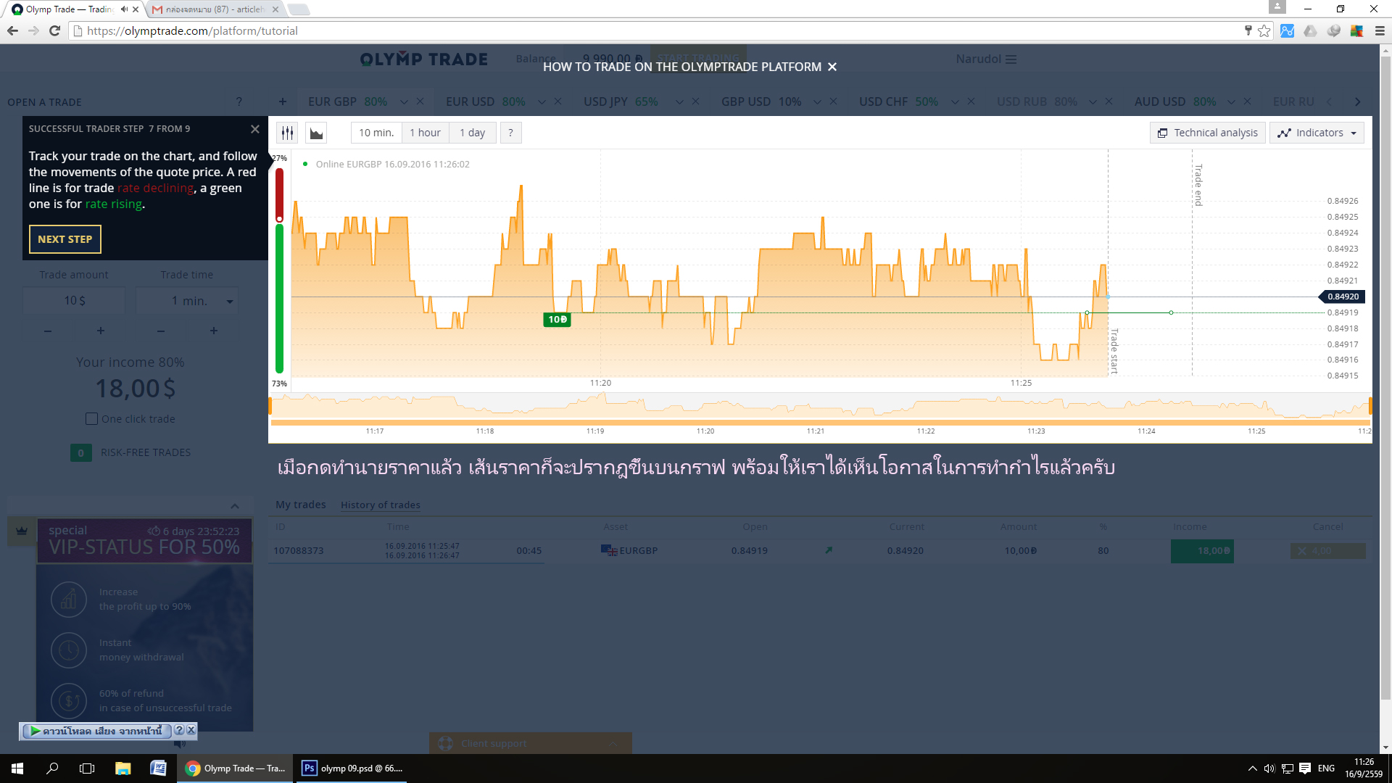This screenshot has height=783, width=1392.
Task: Close the USD JPY asset tab
Action: pos(695,101)
